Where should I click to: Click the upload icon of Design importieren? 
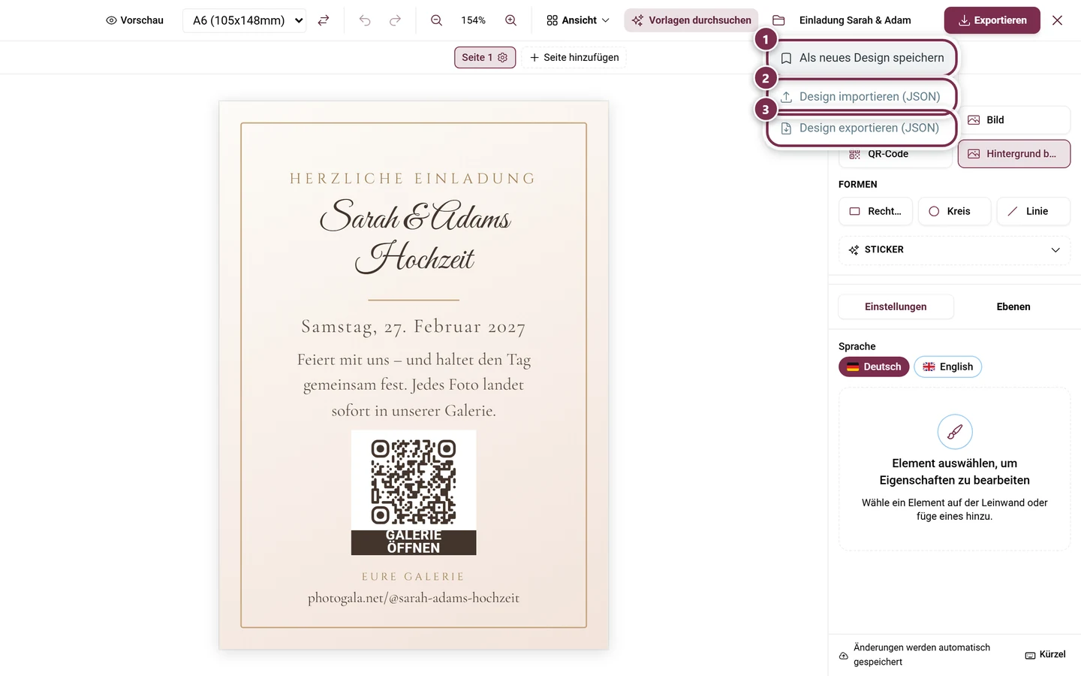[787, 97]
